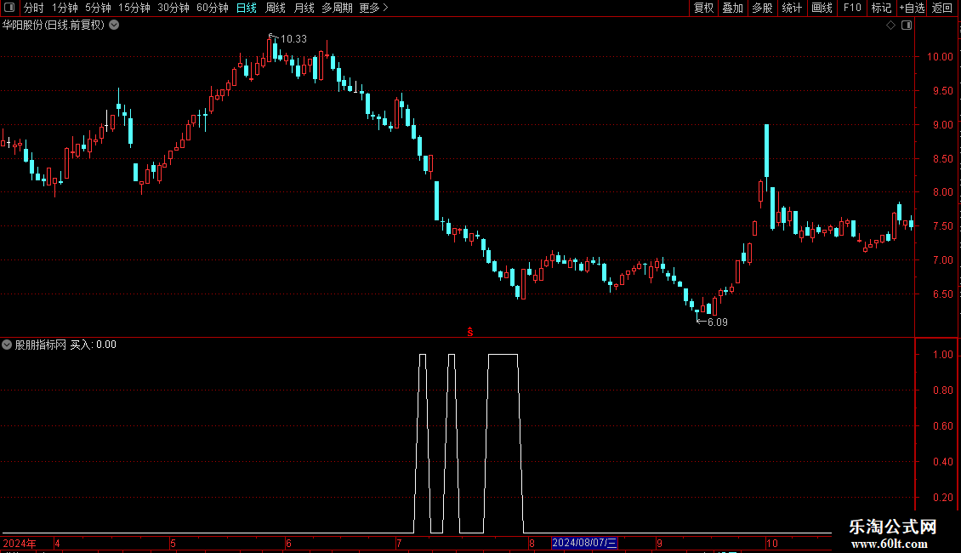Viewport: 961px width, 553px height.
Task: Add stock via +自选 button
Action: click(x=912, y=8)
